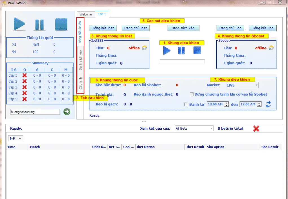This screenshot has width=288, height=199.
Task: Click the blue refresh arrows beside time range
Action: (x=268, y=104)
